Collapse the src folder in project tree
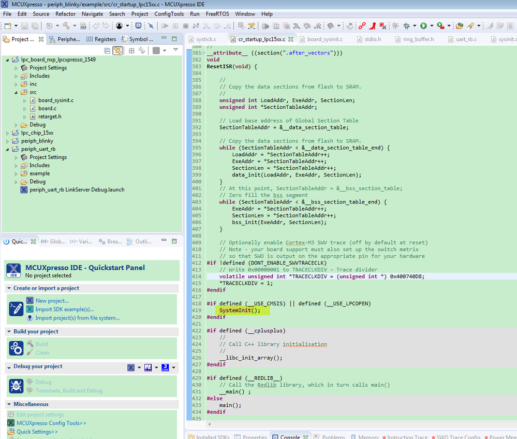Image resolution: width=517 pixels, height=439 pixels. tap(16, 92)
